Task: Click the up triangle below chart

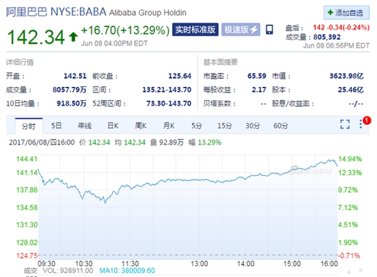Action: (349, 271)
